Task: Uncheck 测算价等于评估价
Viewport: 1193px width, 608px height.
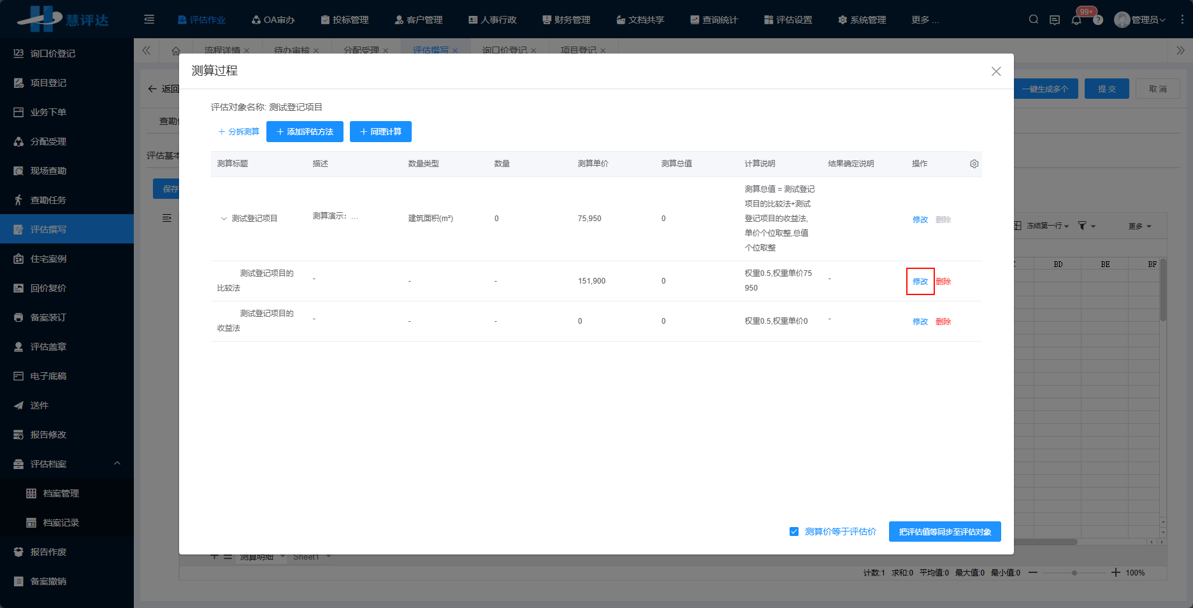Action: pos(793,531)
